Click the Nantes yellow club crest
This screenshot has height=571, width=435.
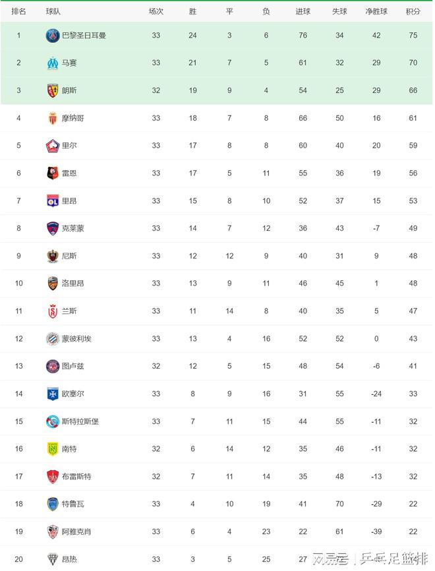[x=53, y=448]
